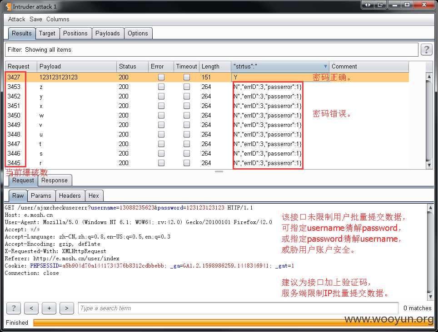
Task: Switch to the Options tab
Action: coord(138,34)
